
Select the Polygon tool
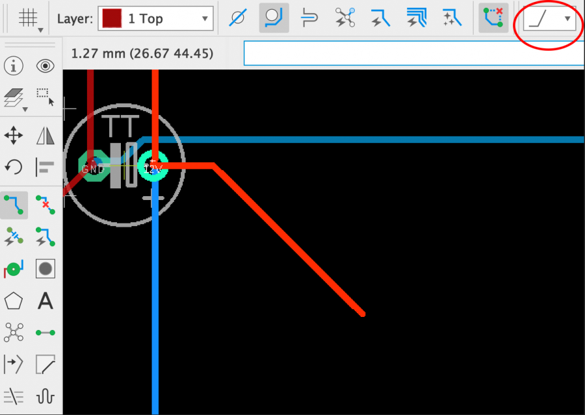(x=14, y=301)
